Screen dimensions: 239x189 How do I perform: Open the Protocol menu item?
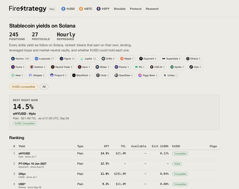(x=136, y=9)
